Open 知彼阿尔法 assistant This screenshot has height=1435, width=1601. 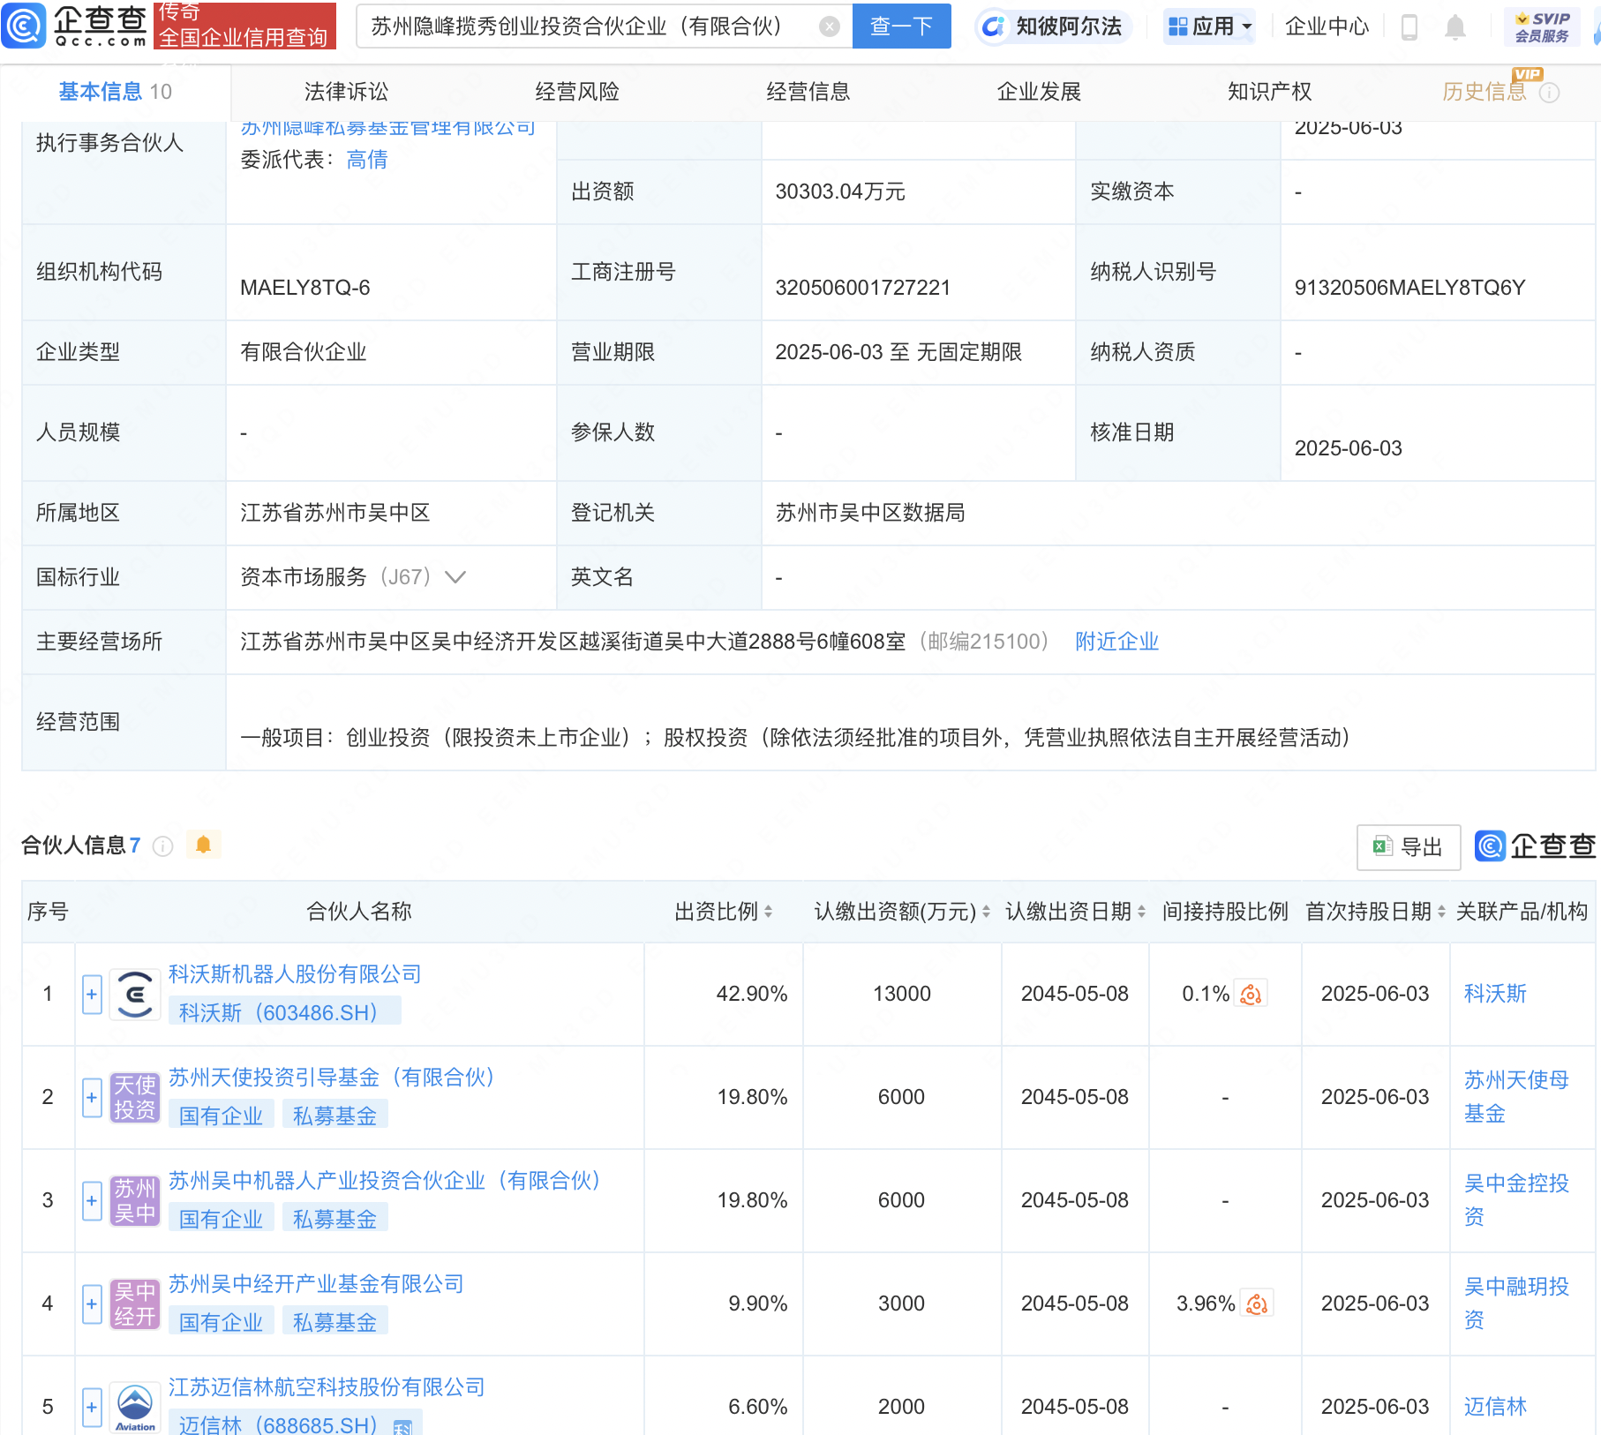[1054, 26]
